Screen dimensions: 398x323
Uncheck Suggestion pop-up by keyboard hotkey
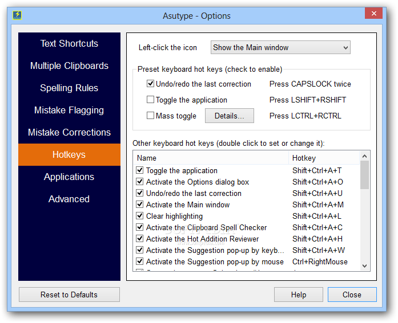tap(139, 250)
